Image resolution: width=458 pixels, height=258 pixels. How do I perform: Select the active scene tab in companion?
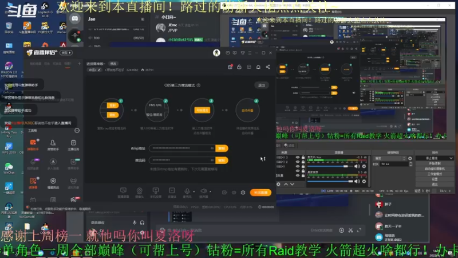click(68, 64)
